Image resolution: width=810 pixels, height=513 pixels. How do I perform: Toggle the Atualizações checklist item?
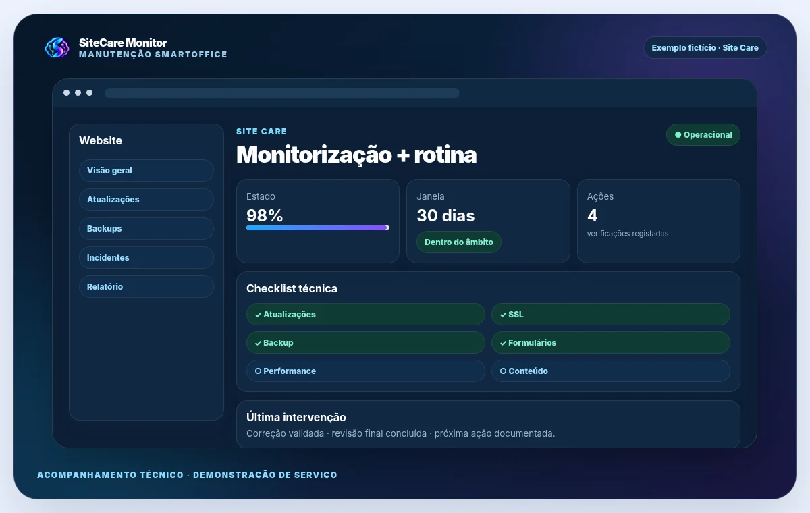coord(366,315)
